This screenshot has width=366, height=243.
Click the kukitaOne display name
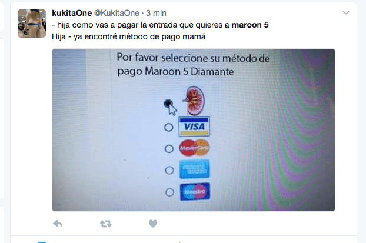coord(72,13)
